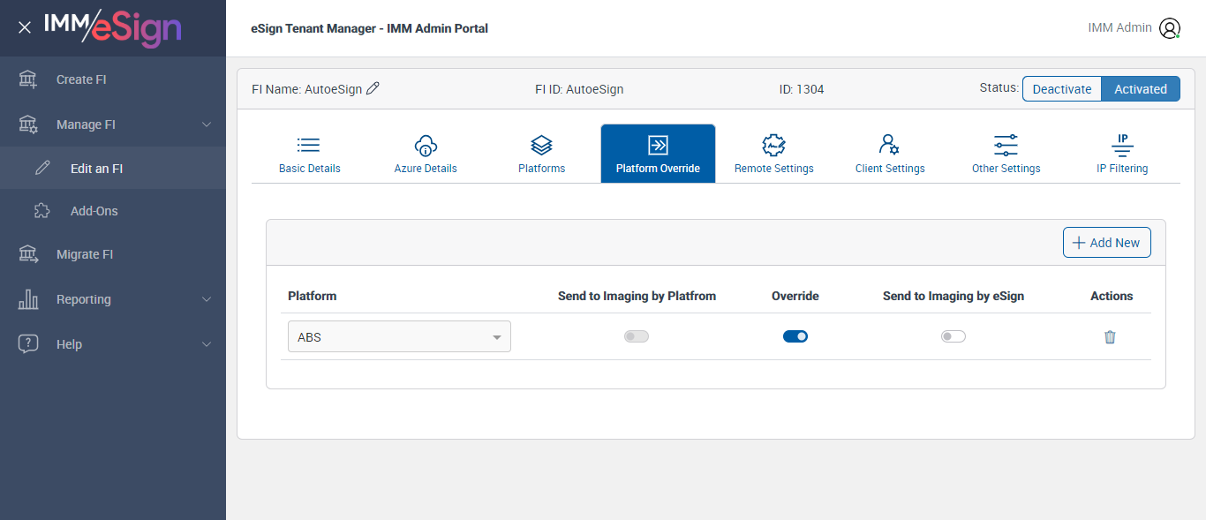Image resolution: width=1206 pixels, height=520 pixels.
Task: Close the sidebar with the X icon
Action: click(x=25, y=27)
